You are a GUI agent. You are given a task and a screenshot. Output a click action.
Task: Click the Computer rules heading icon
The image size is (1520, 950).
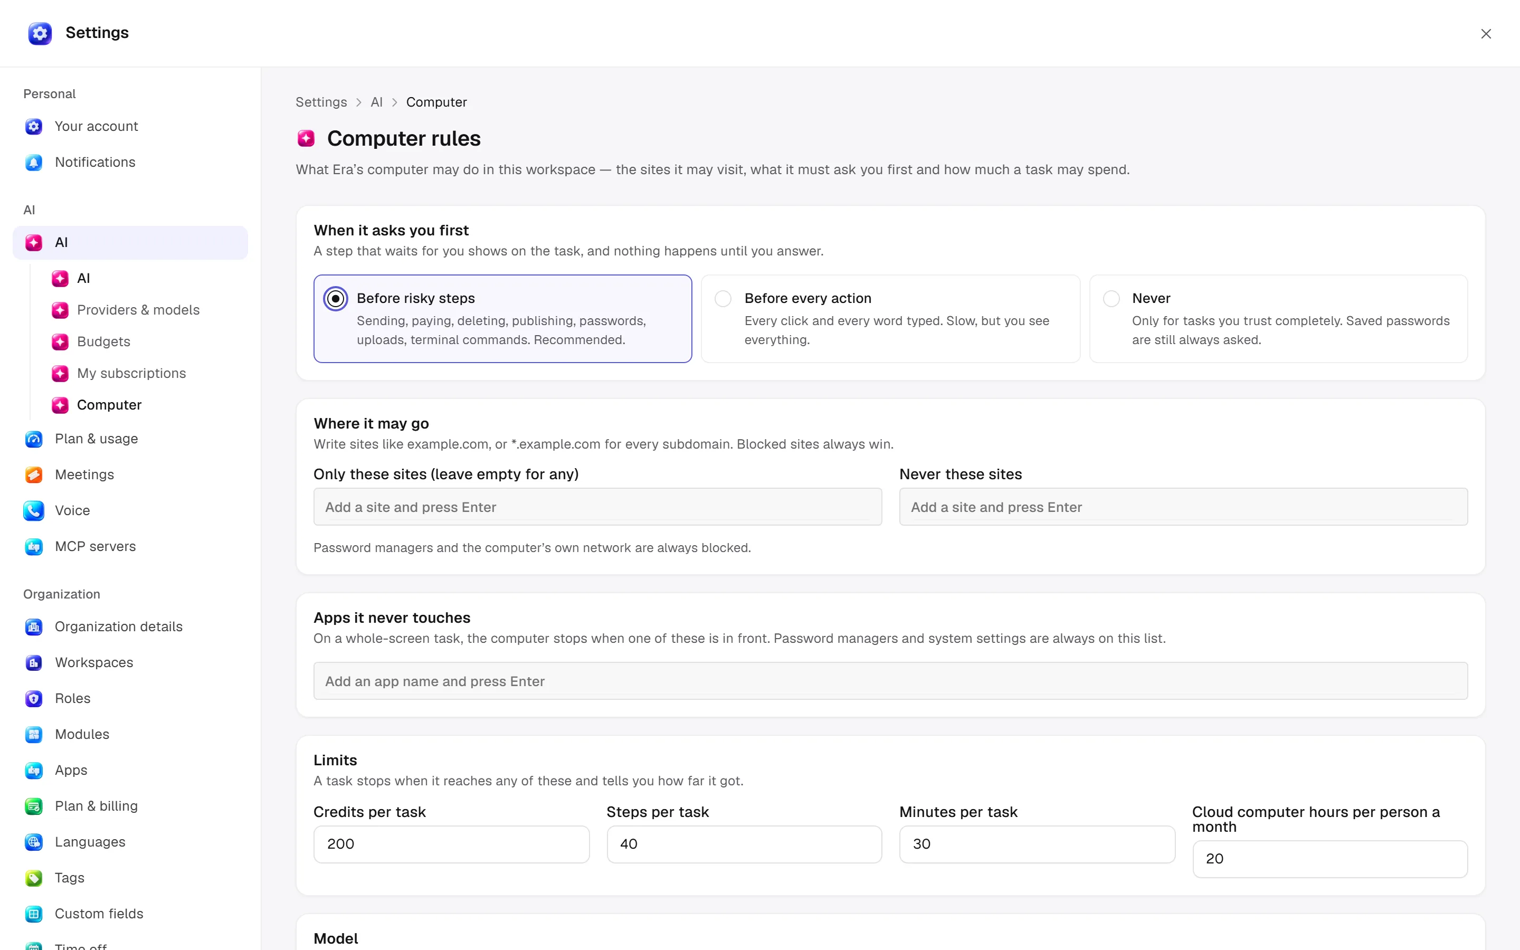click(306, 138)
